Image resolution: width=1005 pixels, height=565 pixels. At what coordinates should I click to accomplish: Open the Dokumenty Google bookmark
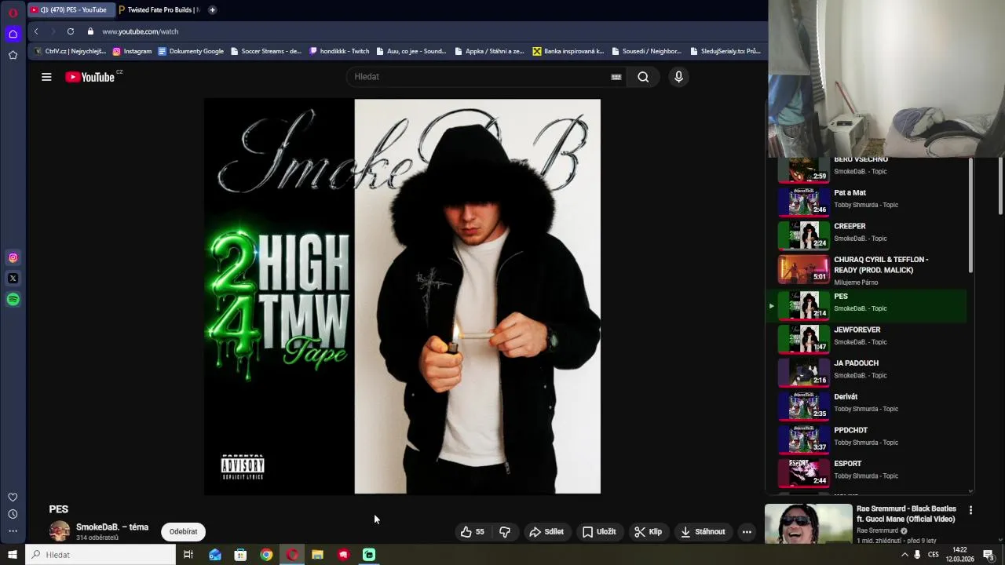click(191, 51)
